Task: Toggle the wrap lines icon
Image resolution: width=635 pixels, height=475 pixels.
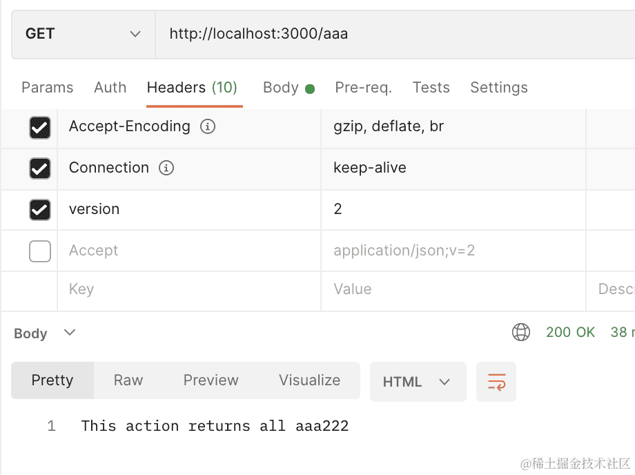Action: coord(496,382)
